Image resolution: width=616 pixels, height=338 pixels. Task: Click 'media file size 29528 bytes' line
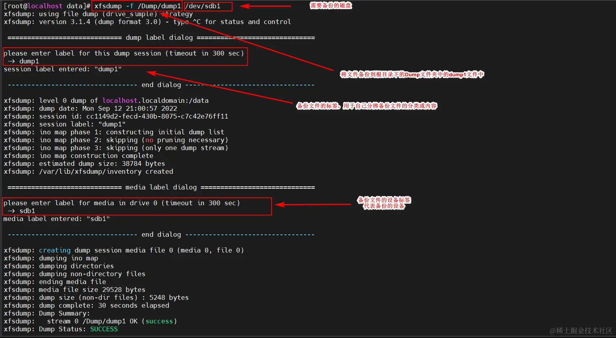(x=74, y=290)
